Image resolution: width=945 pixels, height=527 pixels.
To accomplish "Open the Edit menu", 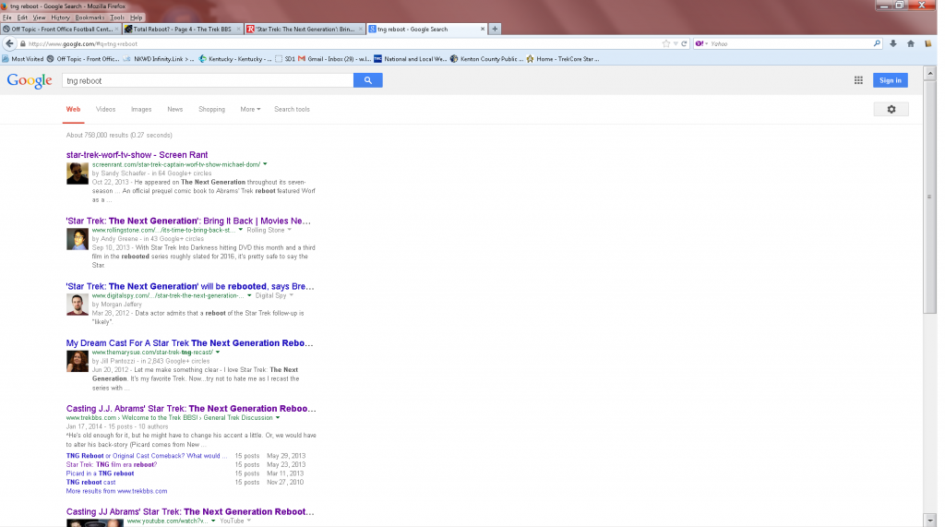I will click(22, 18).
